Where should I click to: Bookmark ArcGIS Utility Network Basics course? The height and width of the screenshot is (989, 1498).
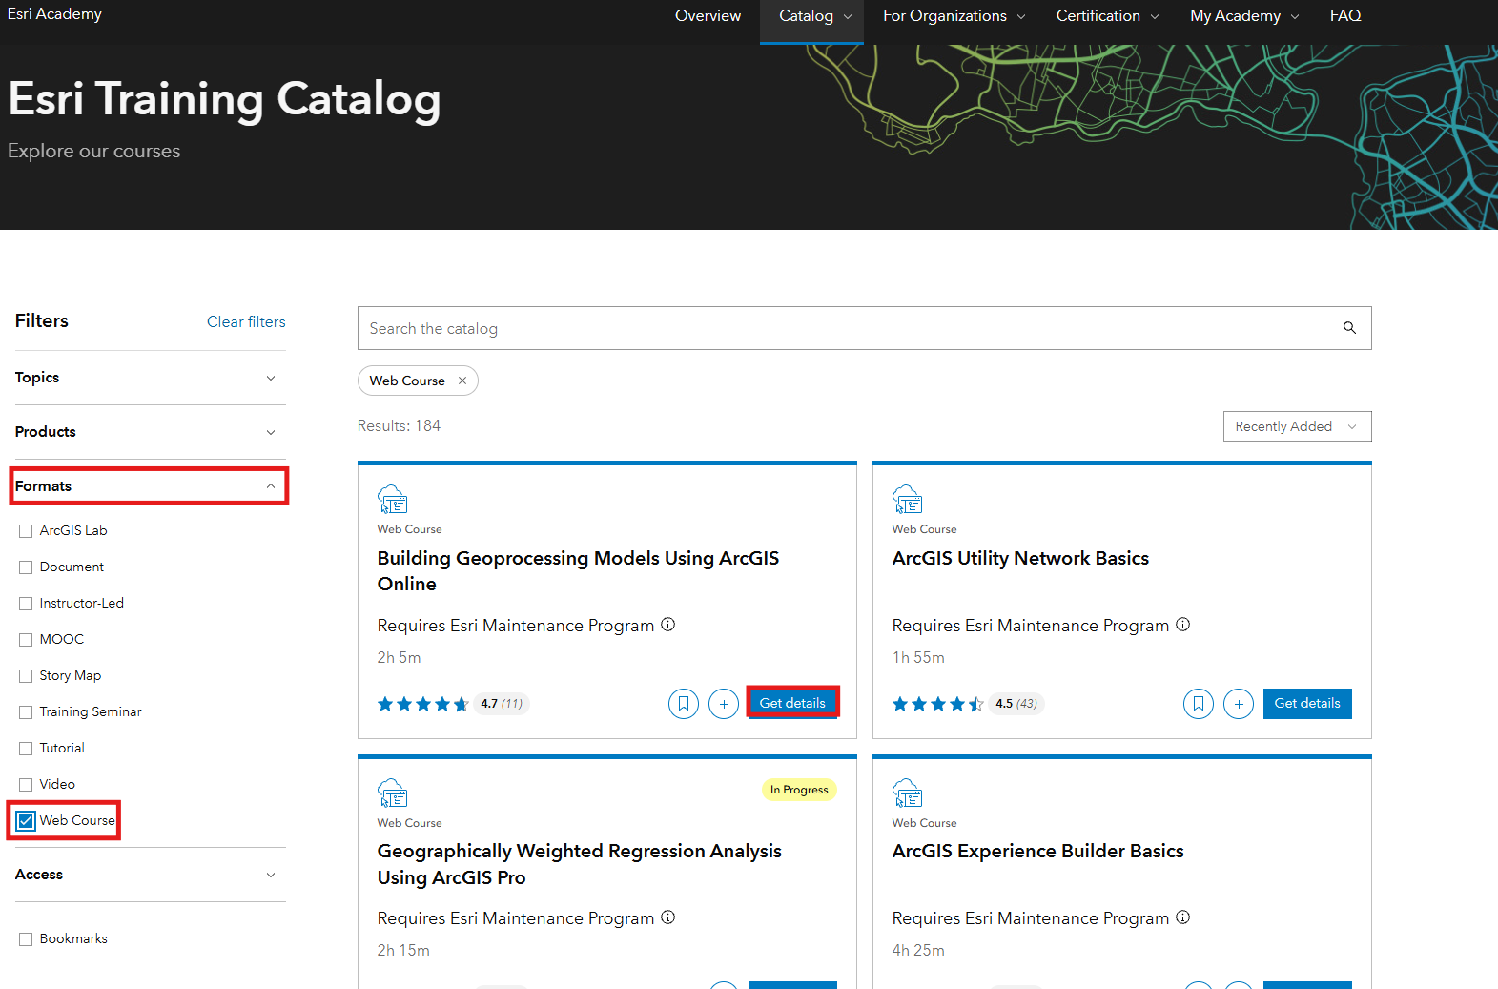(x=1199, y=704)
